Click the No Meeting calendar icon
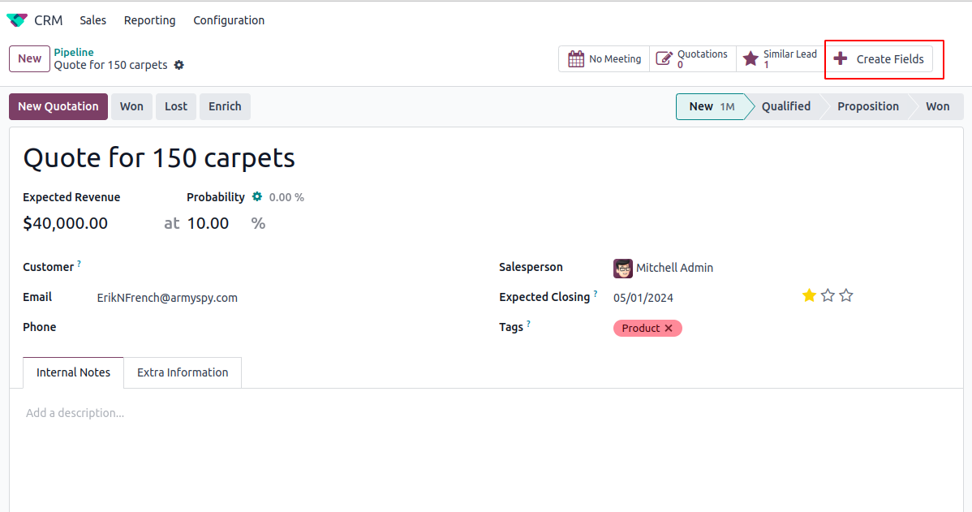This screenshot has width=972, height=512. [x=576, y=59]
